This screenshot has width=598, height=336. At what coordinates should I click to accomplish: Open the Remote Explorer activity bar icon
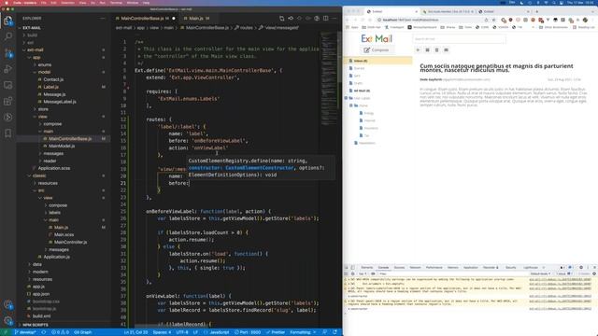[x=8, y=85]
